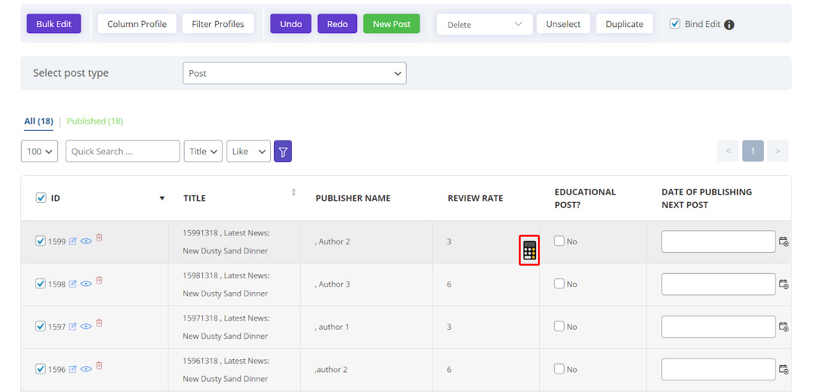Sort by Title using sort arrows
Screen dimensions: 815x392
click(x=294, y=192)
